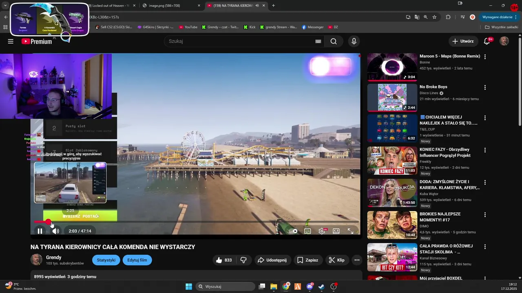Click the Udostępnij share button
The image size is (522, 293).
click(x=272, y=260)
